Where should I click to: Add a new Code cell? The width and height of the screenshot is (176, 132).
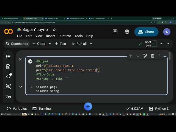(x=39, y=44)
